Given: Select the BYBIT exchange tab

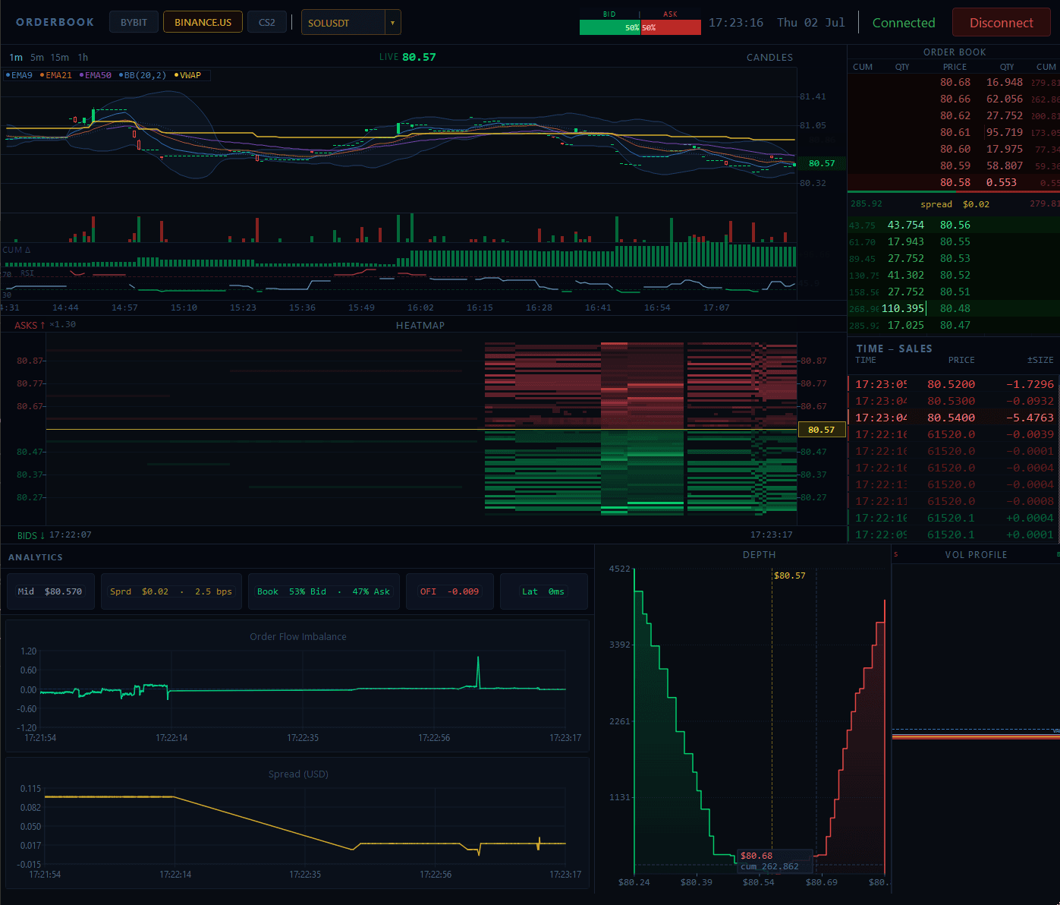Looking at the screenshot, I should click(134, 22).
